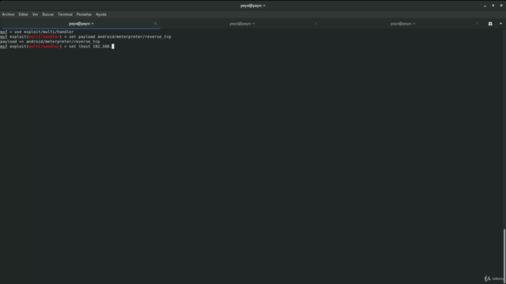The height and width of the screenshot is (284, 506).
Task: Click the 'set lhost 192.168.' command line
Action: (57, 47)
